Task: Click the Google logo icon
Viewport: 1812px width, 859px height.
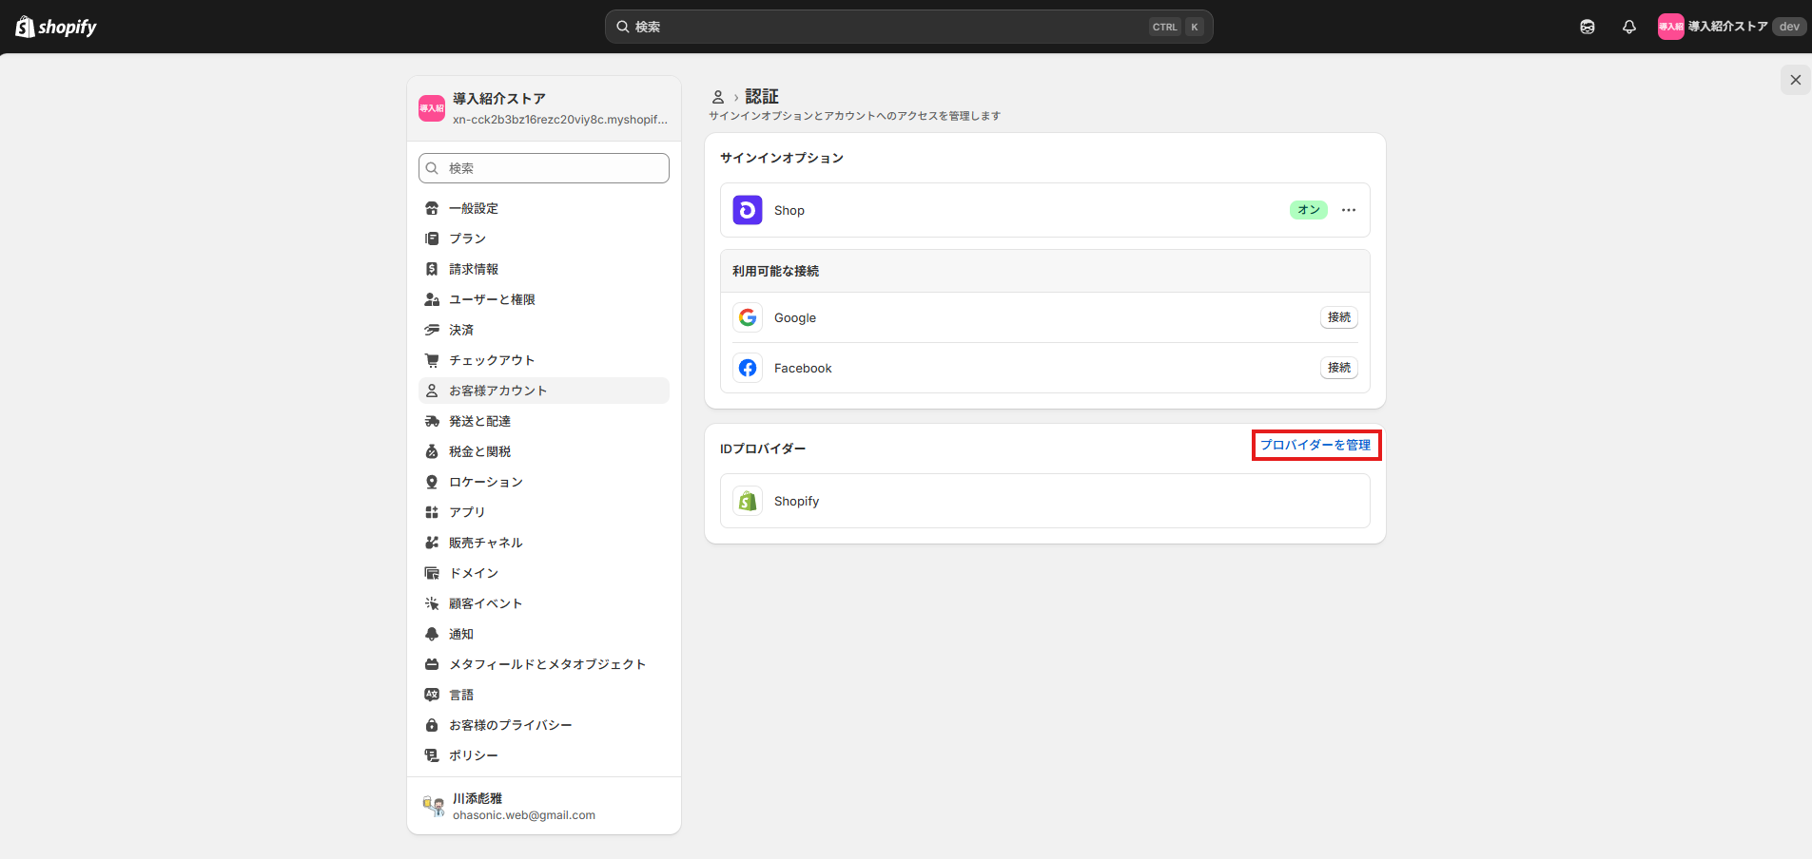Action: coord(748,317)
